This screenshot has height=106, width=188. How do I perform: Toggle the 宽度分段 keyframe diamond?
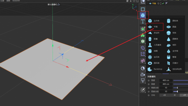pos(149,88)
